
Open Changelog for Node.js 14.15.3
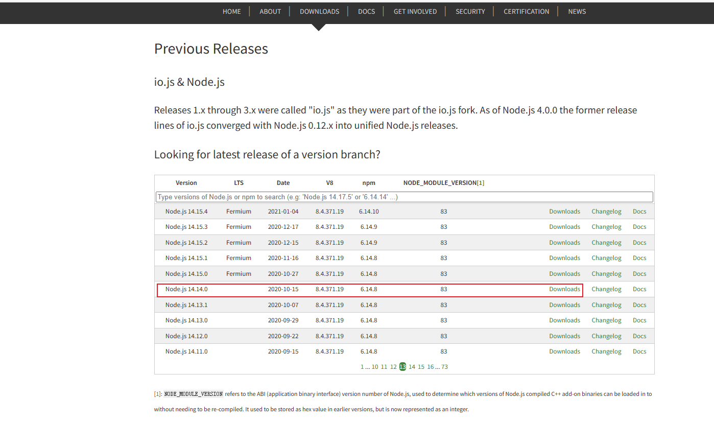(x=606, y=227)
